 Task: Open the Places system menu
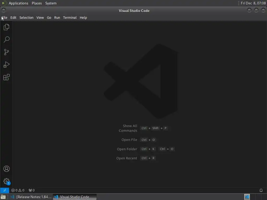[x=37, y=3]
